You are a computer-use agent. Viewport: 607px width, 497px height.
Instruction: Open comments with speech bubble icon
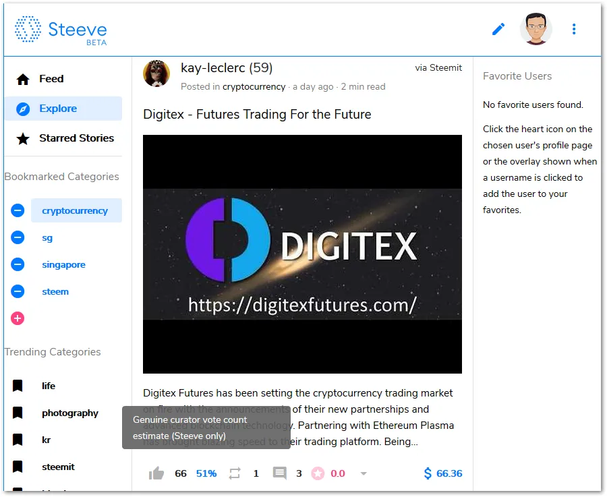[x=279, y=473]
